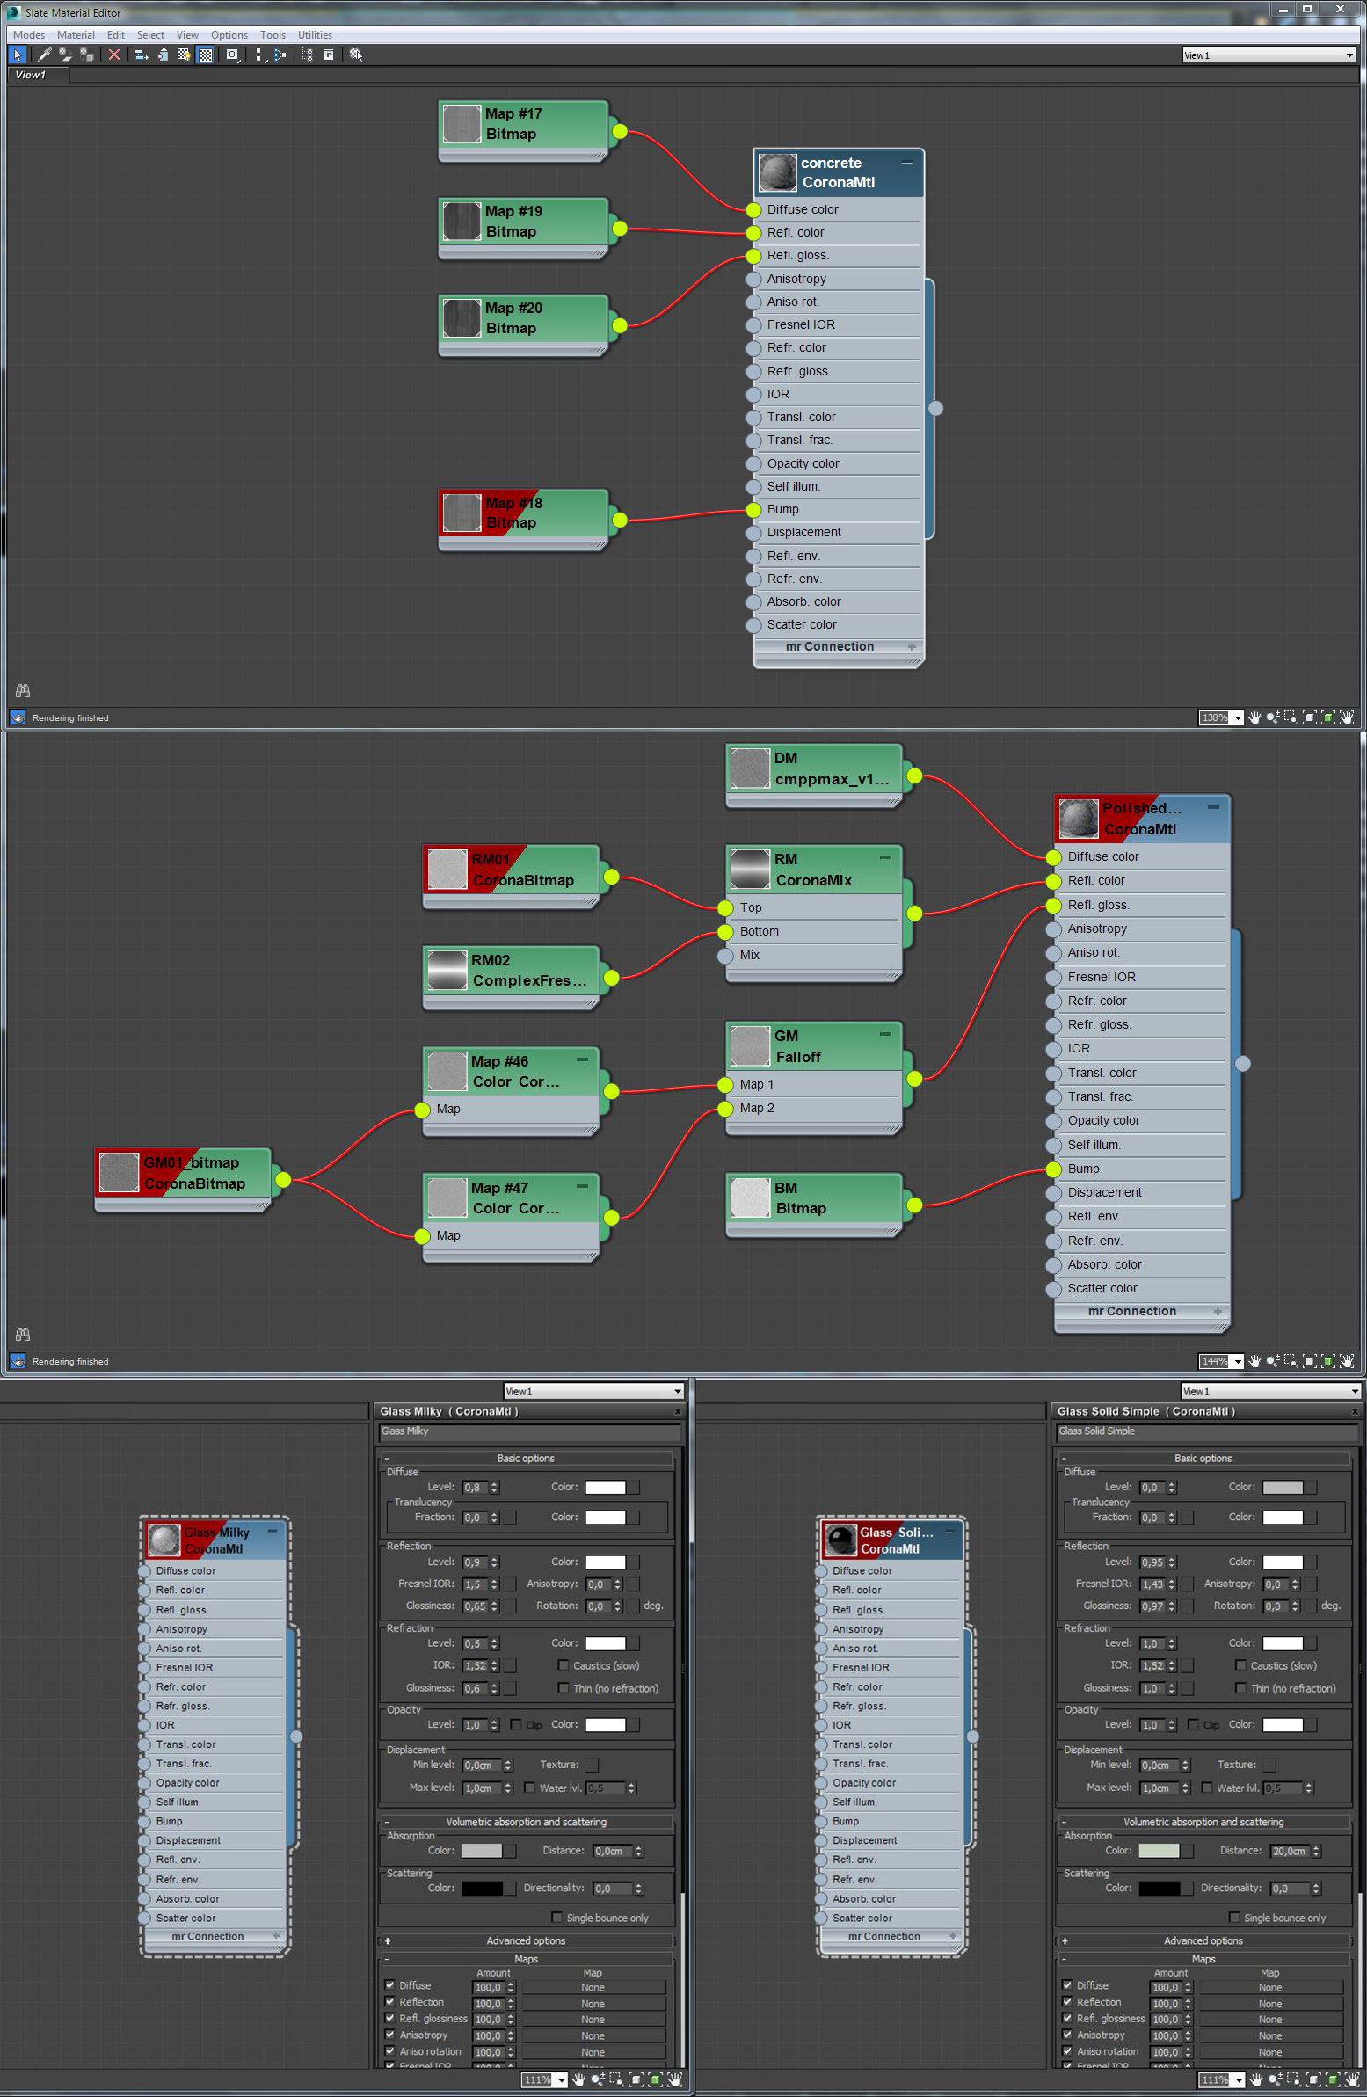1367x2097 pixels.
Task: Open the Tools menu
Action: point(273,35)
